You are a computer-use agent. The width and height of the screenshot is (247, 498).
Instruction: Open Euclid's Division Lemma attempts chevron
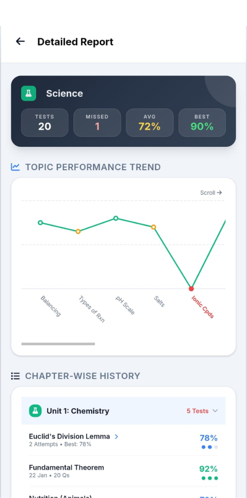click(117, 437)
